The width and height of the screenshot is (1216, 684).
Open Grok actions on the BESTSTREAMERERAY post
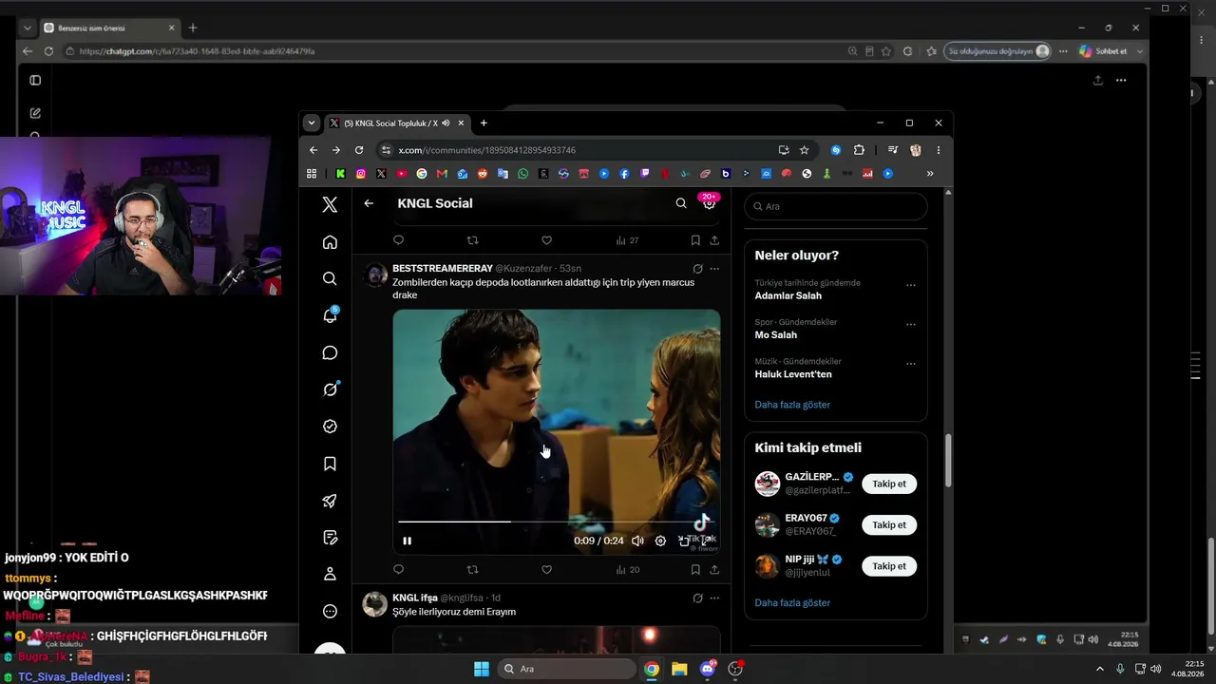coord(697,269)
